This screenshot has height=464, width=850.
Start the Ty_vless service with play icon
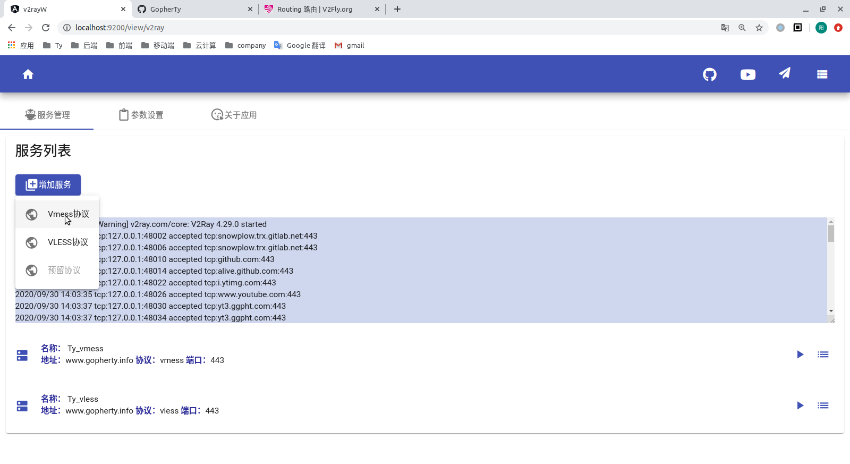800,406
